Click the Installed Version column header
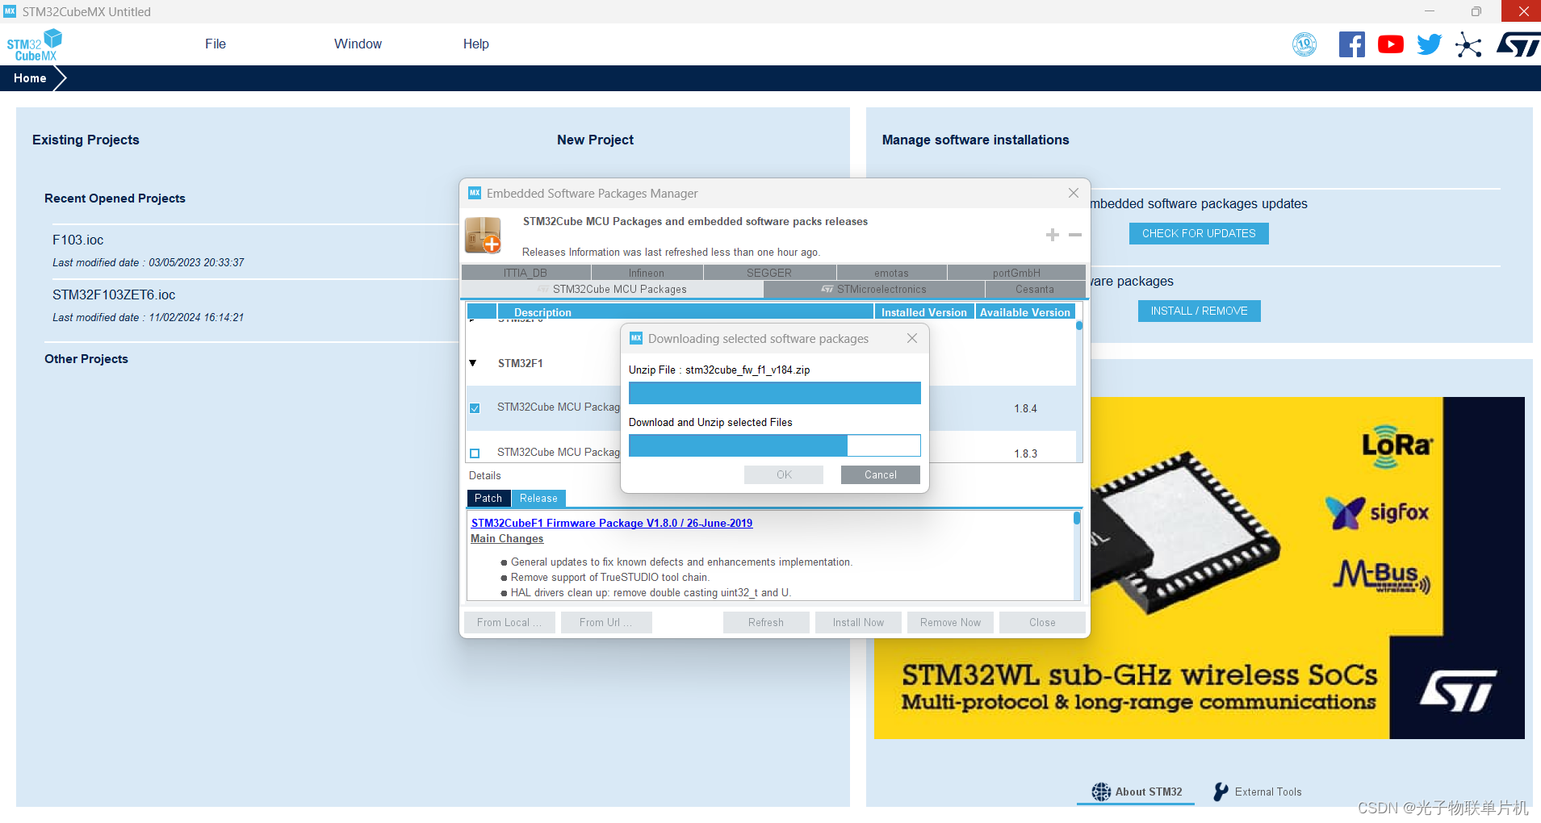Viewport: 1541px width, 823px height. pyautogui.click(x=924, y=312)
